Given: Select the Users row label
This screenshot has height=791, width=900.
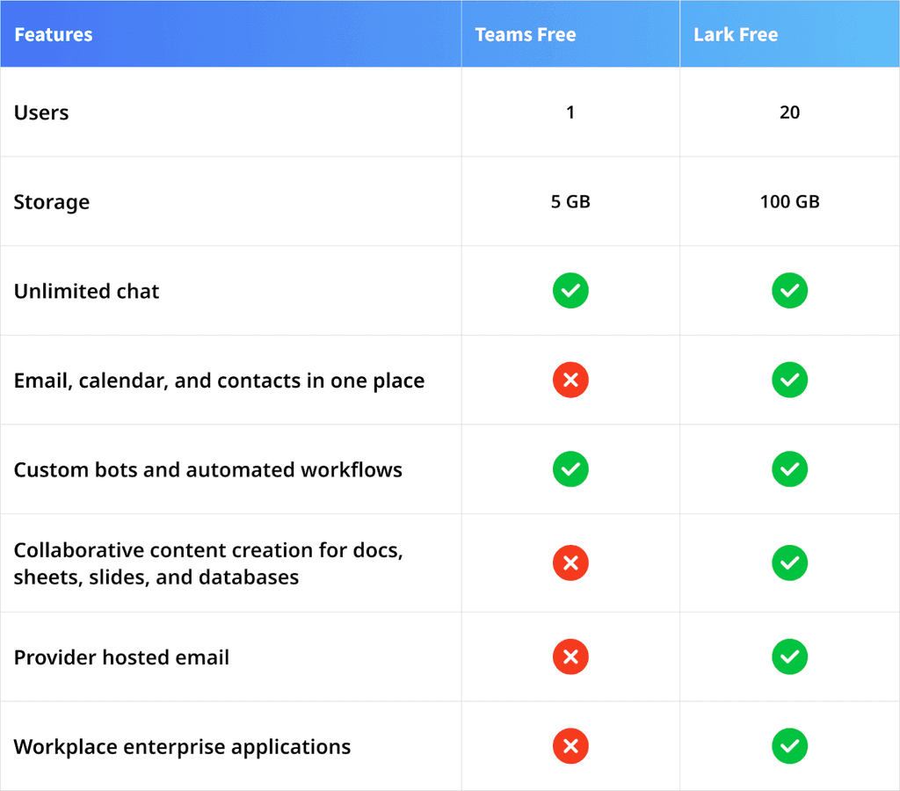Looking at the screenshot, I should [x=40, y=112].
